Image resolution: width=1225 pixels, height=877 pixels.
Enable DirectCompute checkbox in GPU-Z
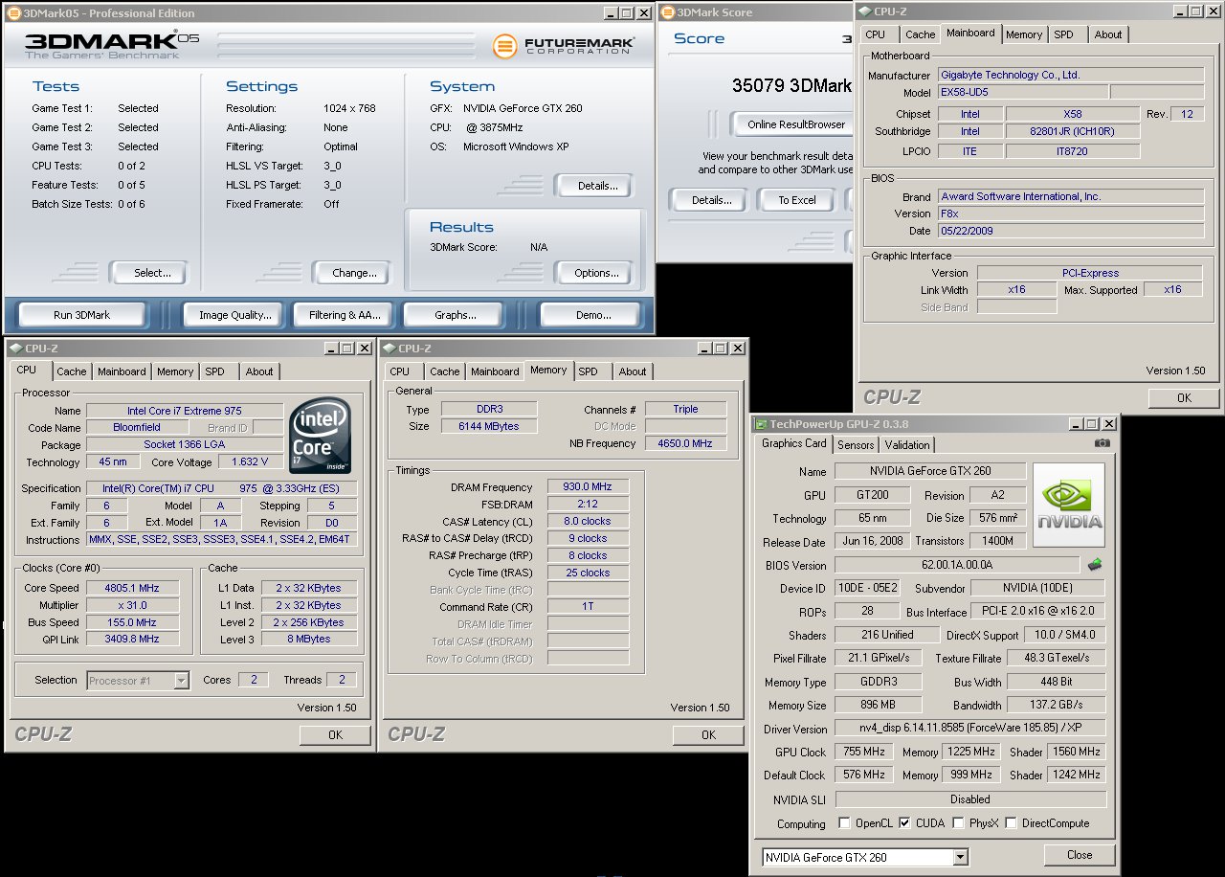coord(1011,823)
